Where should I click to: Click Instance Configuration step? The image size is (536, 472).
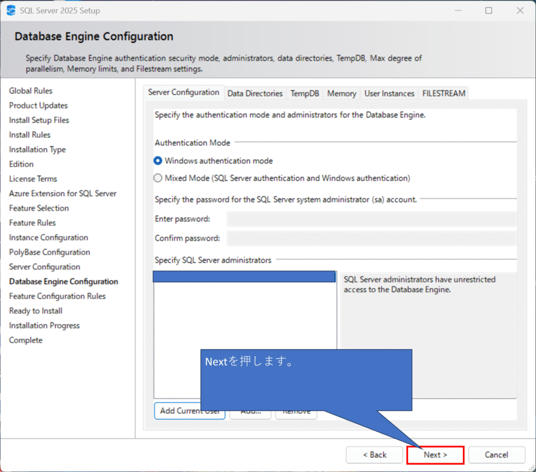pos(49,238)
